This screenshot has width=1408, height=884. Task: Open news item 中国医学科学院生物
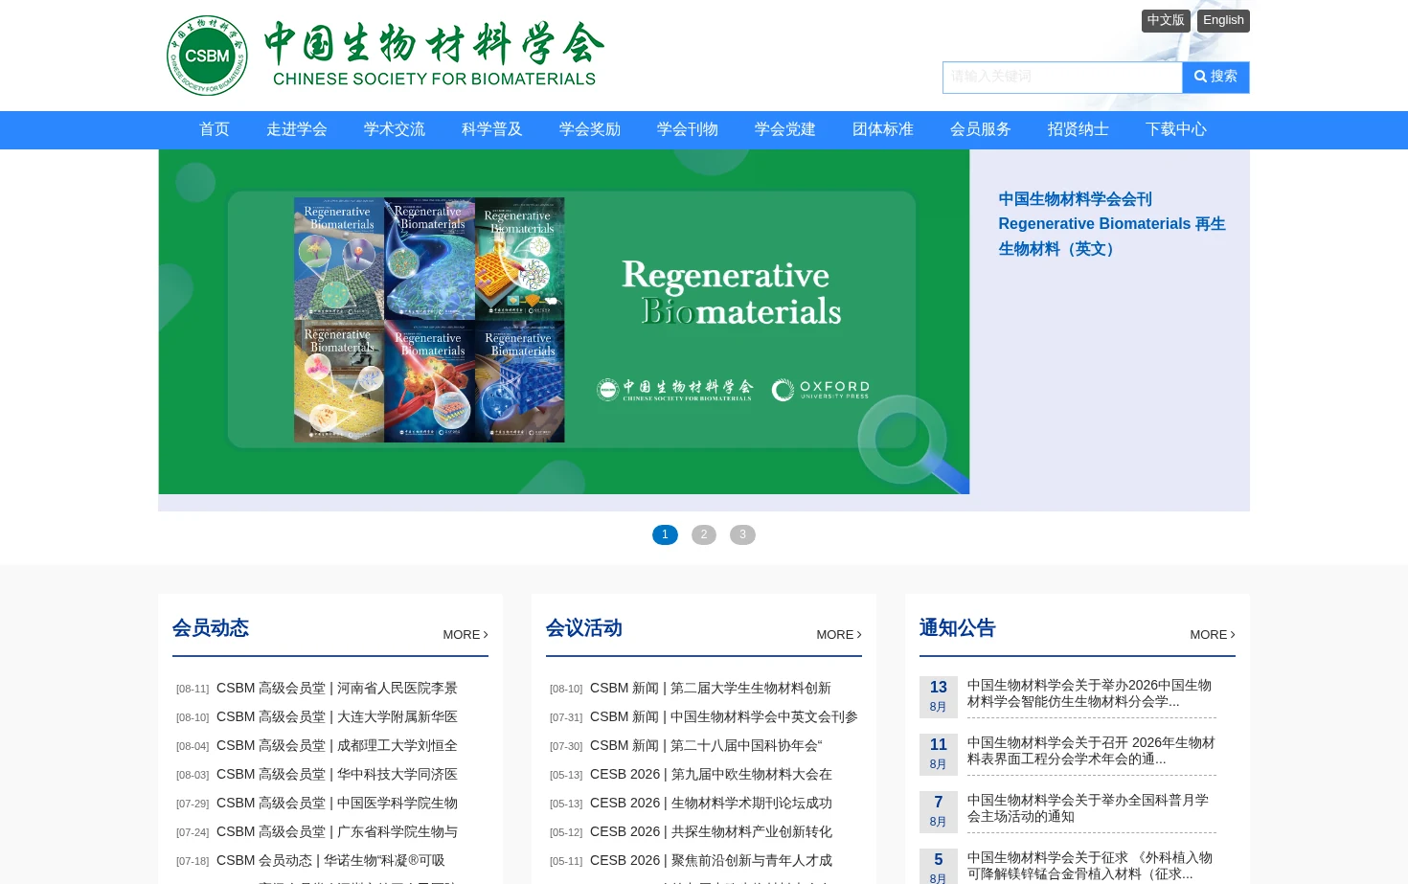coord(337,803)
